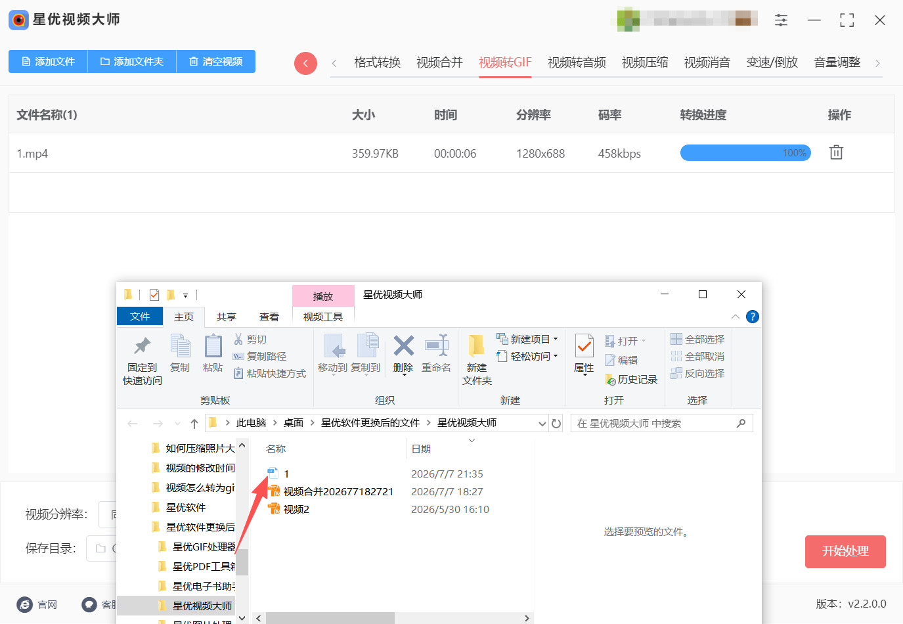Open the 新建项目 dropdown
This screenshot has width=903, height=624.
point(527,339)
